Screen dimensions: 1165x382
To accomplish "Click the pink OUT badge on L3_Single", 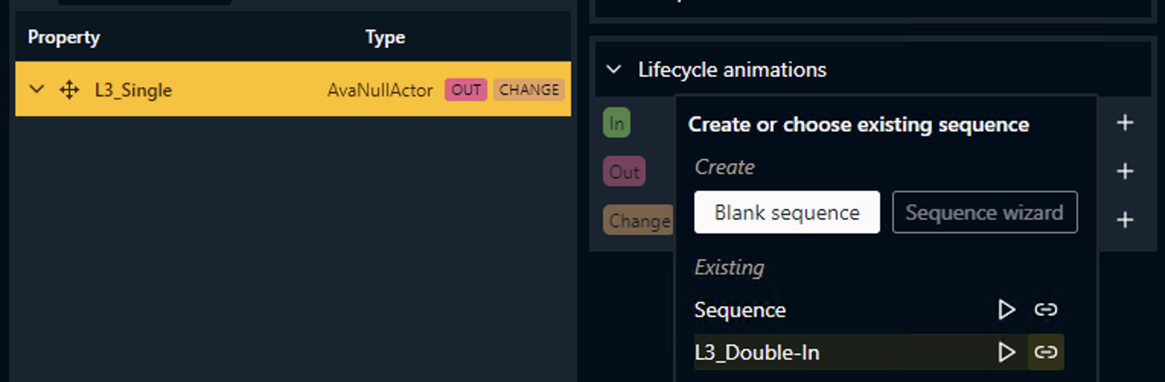I will (466, 90).
